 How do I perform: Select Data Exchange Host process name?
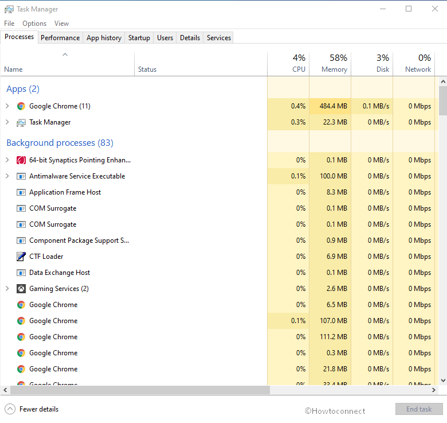pyautogui.click(x=60, y=273)
